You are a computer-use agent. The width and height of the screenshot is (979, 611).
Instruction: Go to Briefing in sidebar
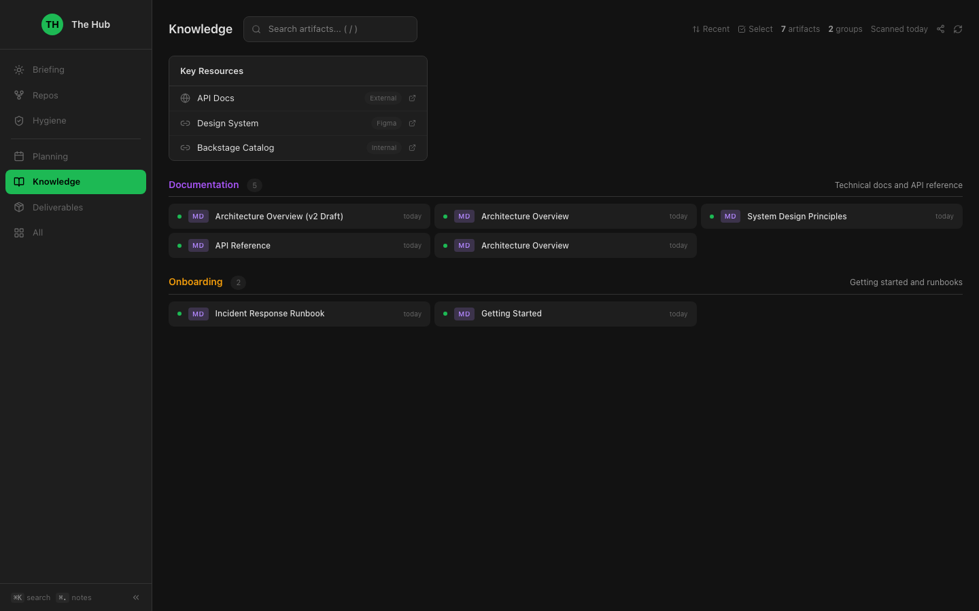point(48,70)
